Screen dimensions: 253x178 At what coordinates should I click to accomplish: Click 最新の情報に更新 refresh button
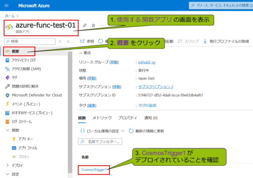pos(147,131)
